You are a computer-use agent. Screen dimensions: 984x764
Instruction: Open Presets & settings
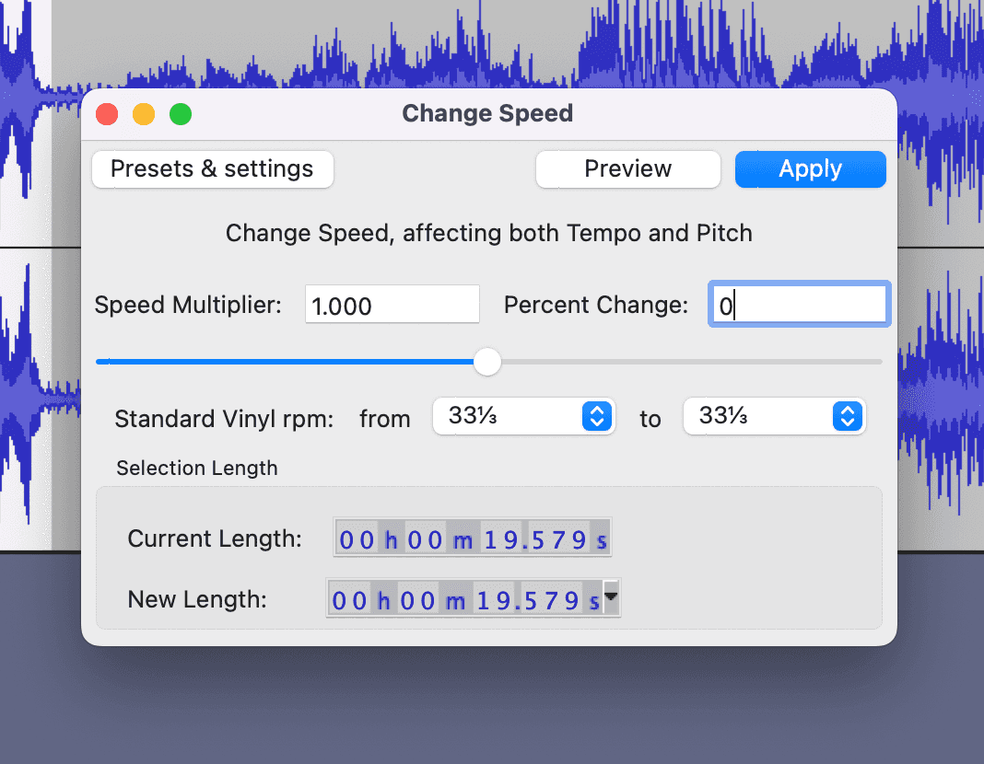tap(212, 168)
